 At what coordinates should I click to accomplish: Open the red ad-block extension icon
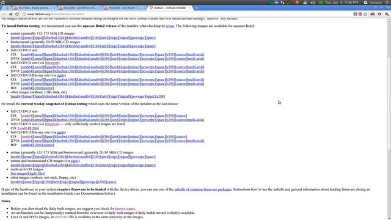pos(360,14)
